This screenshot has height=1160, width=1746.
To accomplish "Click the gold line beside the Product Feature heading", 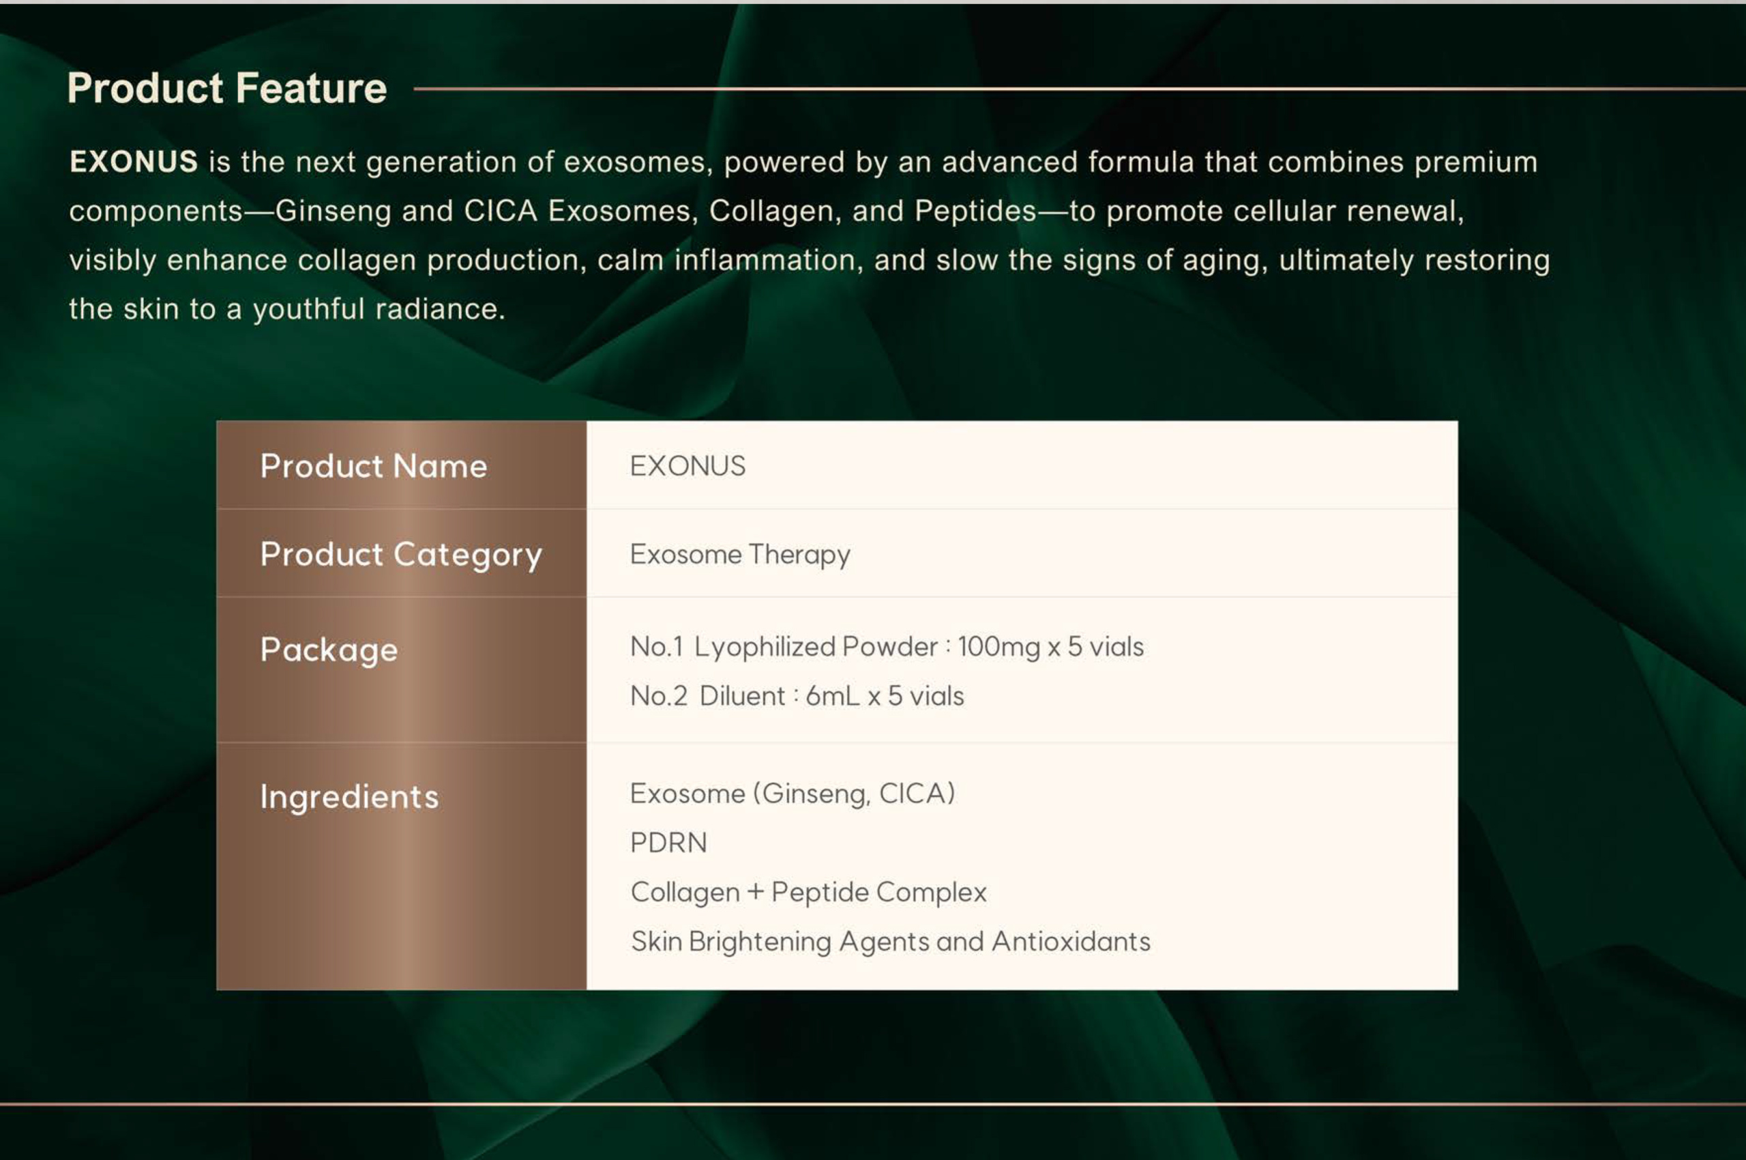I will 1080,89.
